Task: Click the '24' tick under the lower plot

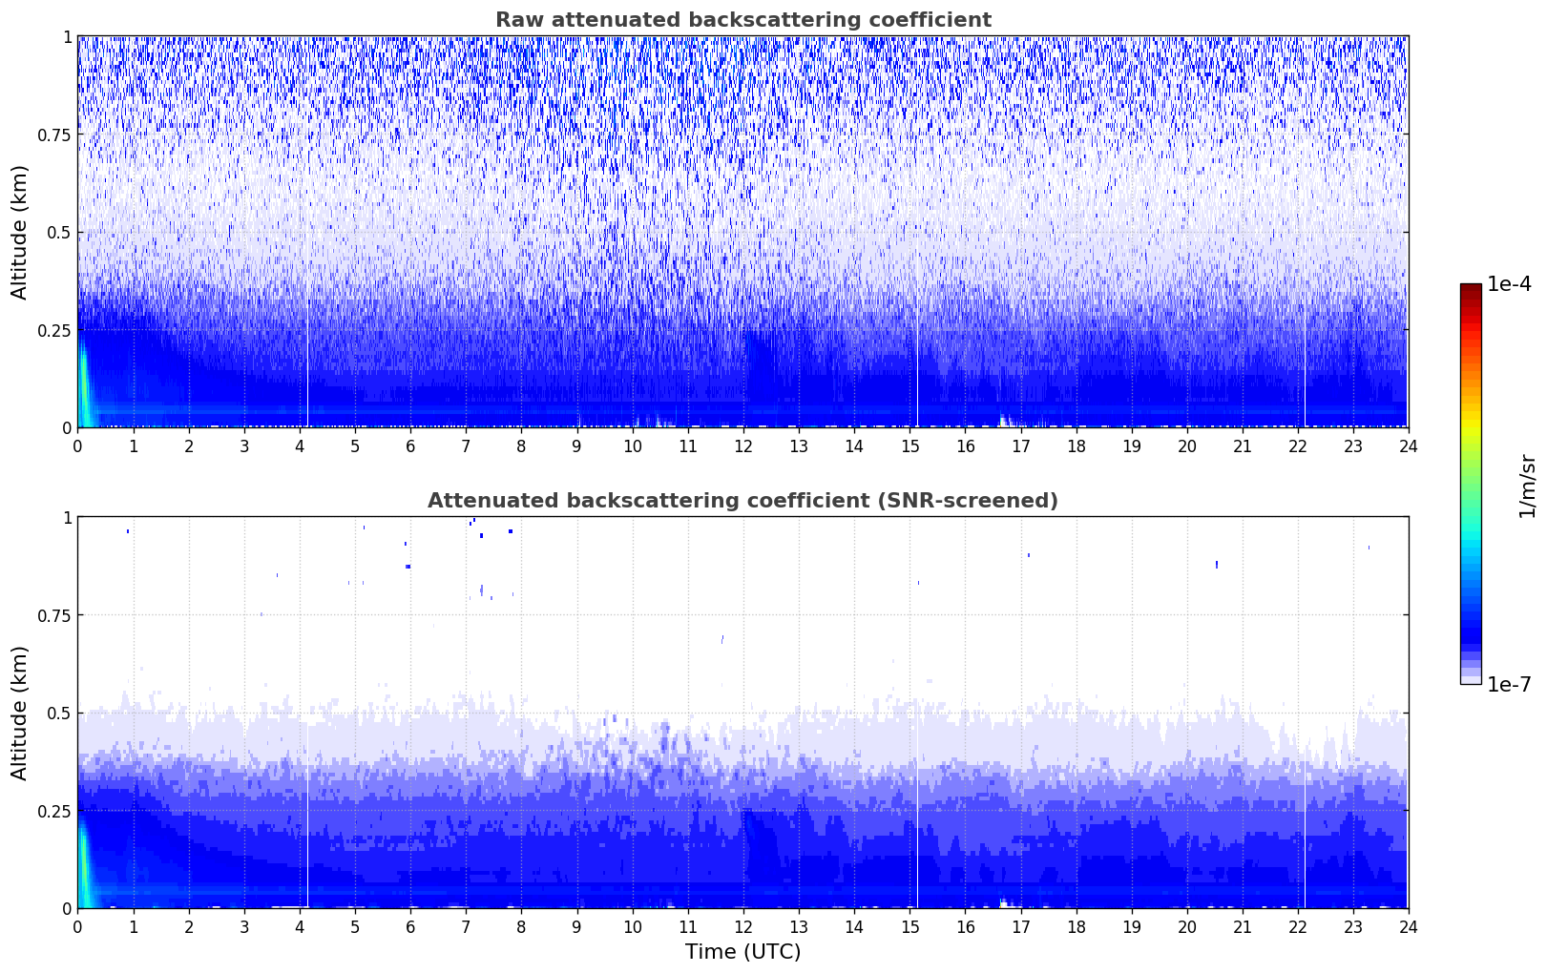Action: coord(1408,926)
